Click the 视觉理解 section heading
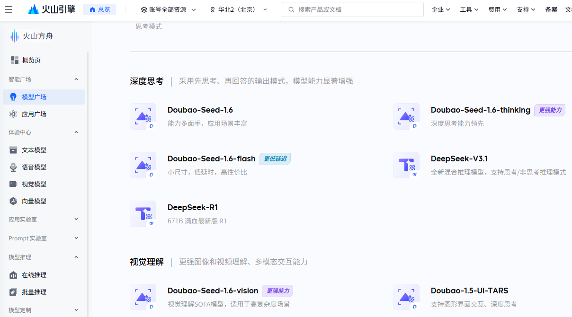572x317 pixels. (147, 262)
